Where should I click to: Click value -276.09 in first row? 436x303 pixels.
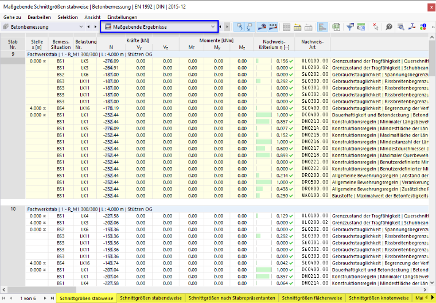pos(111,61)
